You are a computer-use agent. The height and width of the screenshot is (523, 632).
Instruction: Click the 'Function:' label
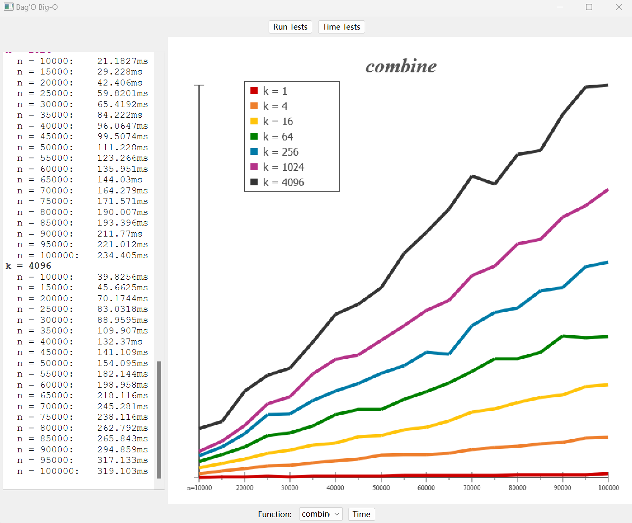[275, 514]
